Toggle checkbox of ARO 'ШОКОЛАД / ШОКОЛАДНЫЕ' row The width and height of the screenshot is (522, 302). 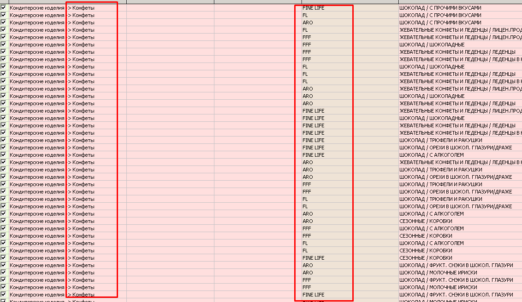(3, 96)
